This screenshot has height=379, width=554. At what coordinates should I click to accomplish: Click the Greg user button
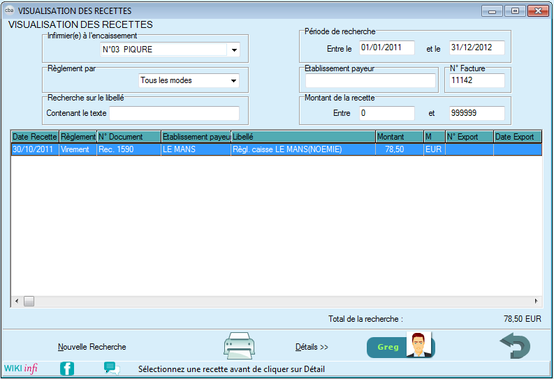point(401,347)
